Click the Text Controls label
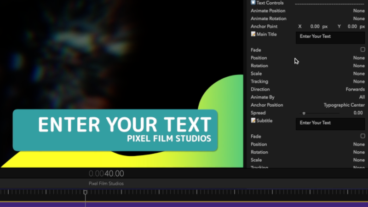The height and width of the screenshot is (207, 368). [270, 3]
